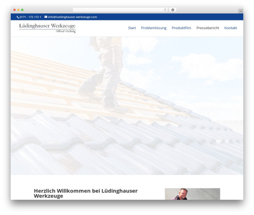Click the browser address bar

click(120, 10)
